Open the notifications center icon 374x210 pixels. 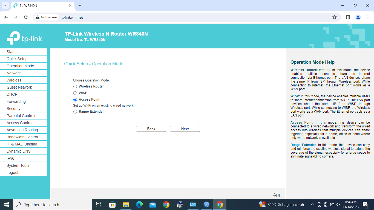click(365, 205)
